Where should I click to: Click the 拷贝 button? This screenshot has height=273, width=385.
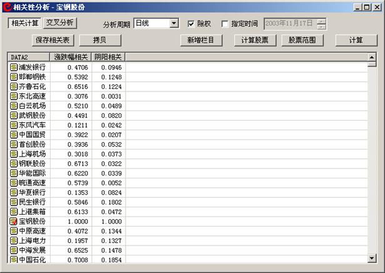click(100, 40)
